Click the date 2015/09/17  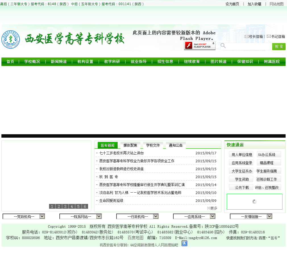tap(206, 153)
